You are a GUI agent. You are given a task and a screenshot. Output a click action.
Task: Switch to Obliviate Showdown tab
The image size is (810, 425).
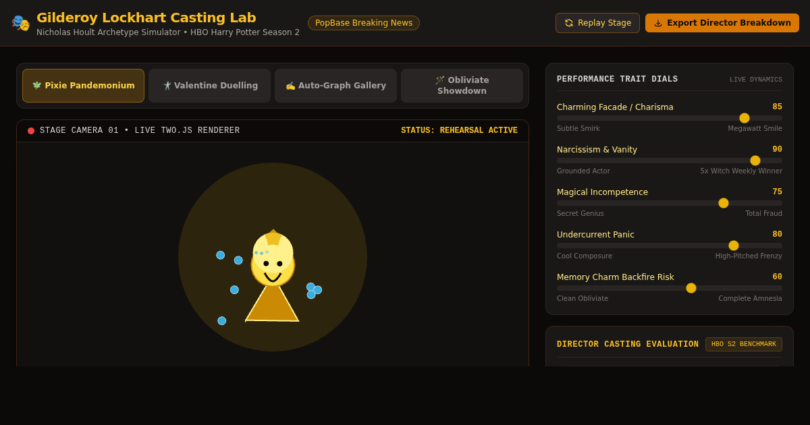[462, 86]
